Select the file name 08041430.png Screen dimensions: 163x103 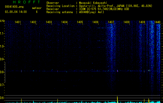[x=14, y=7]
